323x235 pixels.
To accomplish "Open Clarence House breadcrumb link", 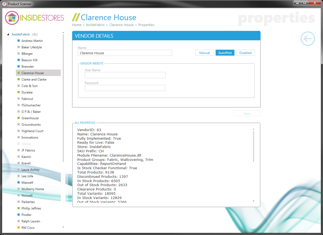I will pyautogui.click(x=121, y=25).
